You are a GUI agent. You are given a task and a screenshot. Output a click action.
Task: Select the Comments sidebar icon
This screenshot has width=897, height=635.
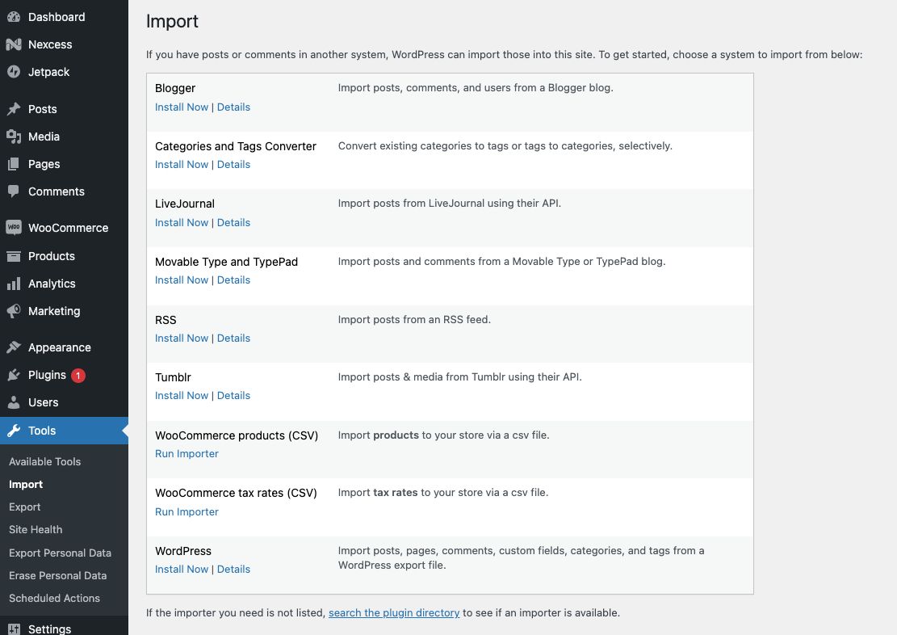tap(18, 191)
